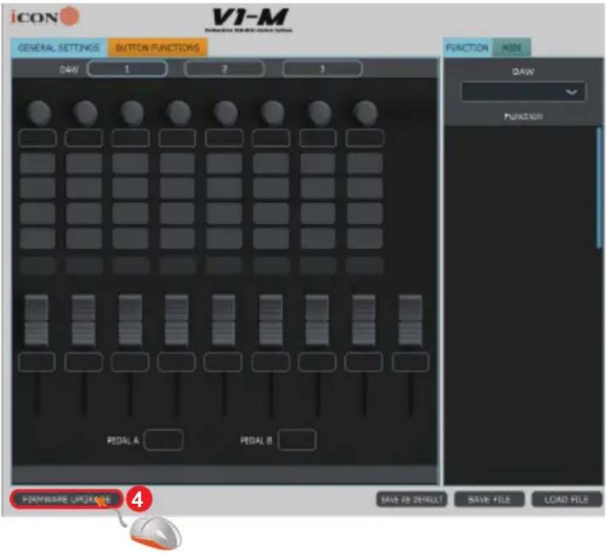The image size is (606, 553).
Task: Select the channel 6 rotary knob
Action: point(272,113)
